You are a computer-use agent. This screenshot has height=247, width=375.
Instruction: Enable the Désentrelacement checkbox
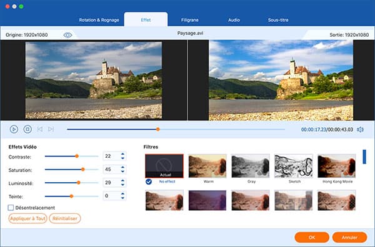coord(11,208)
